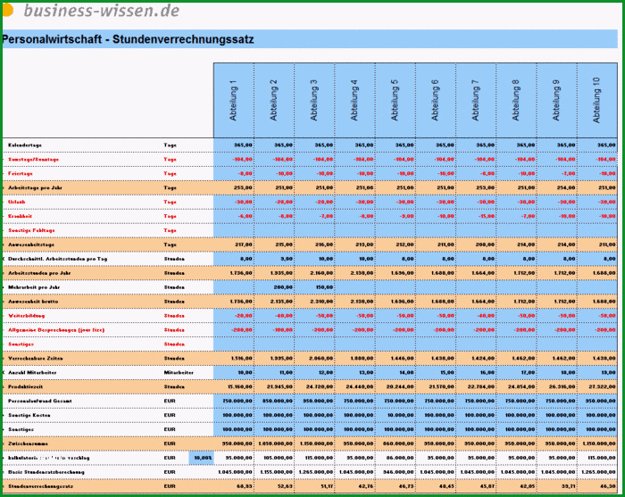Select the 'Abteilung 8' column header
625x497 pixels.
(x=517, y=100)
